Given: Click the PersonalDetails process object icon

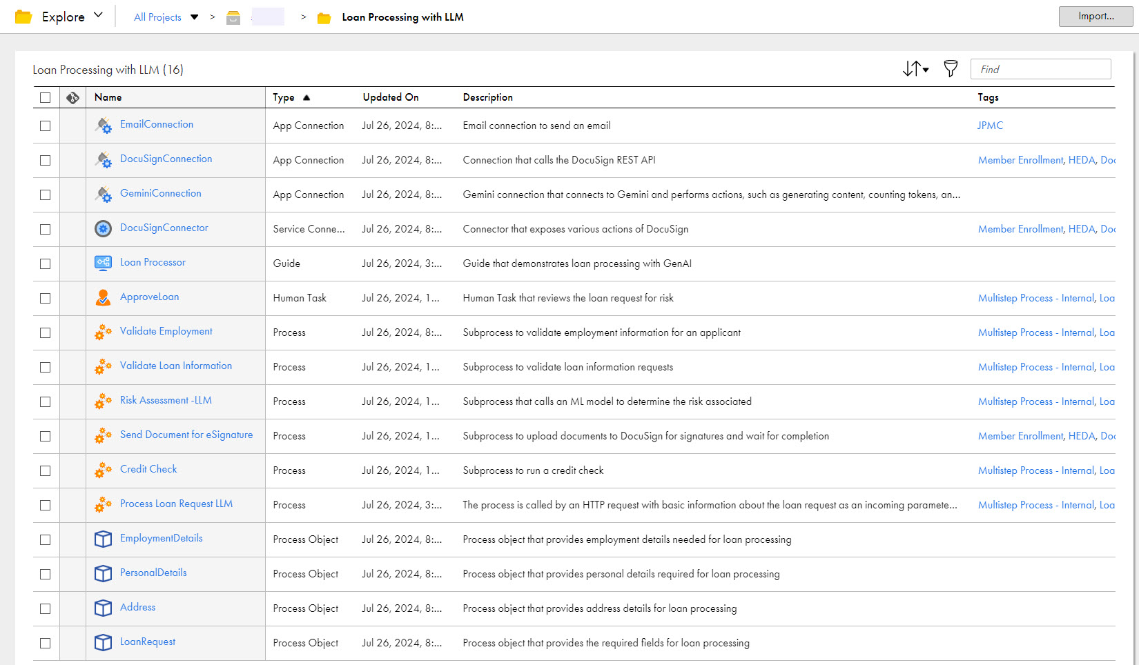Looking at the screenshot, I should [x=103, y=573].
